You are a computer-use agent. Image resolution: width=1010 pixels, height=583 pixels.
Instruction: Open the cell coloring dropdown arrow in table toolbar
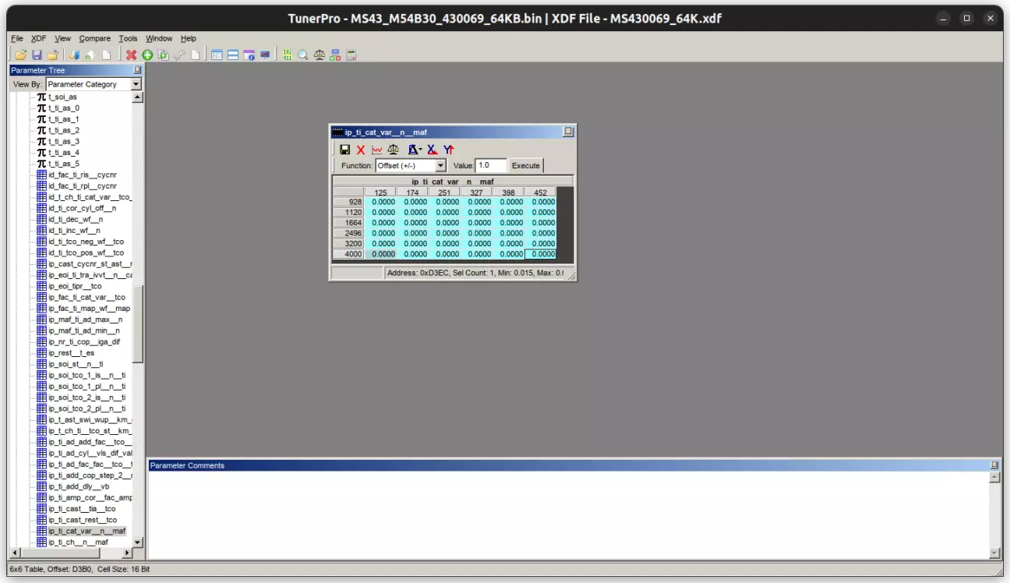point(421,150)
